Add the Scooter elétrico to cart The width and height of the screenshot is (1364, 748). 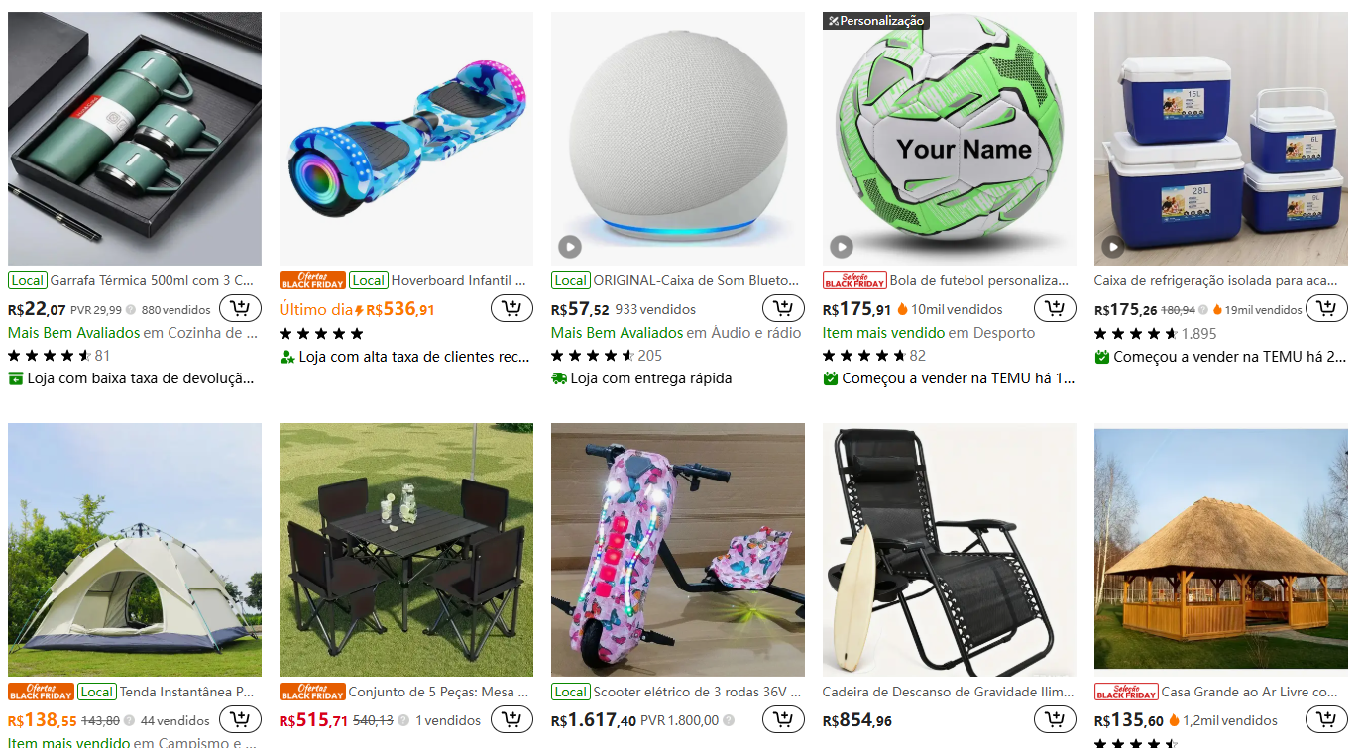tap(783, 720)
